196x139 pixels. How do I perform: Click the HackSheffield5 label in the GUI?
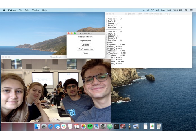[x=85, y=37]
